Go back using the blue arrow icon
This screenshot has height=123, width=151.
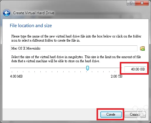[6, 13]
